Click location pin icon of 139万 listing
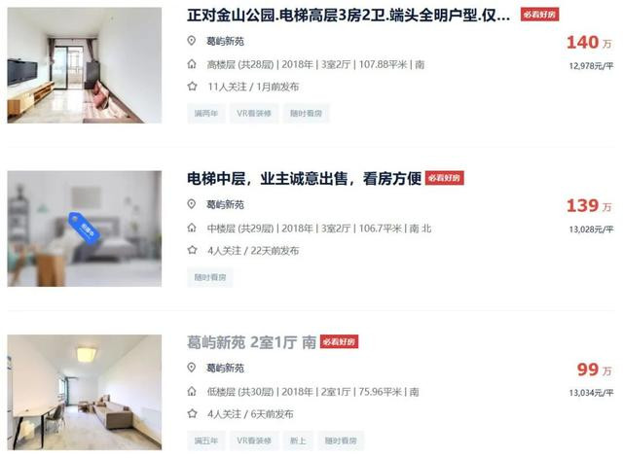Image resolution: width=623 pixels, height=458 pixels. point(192,204)
